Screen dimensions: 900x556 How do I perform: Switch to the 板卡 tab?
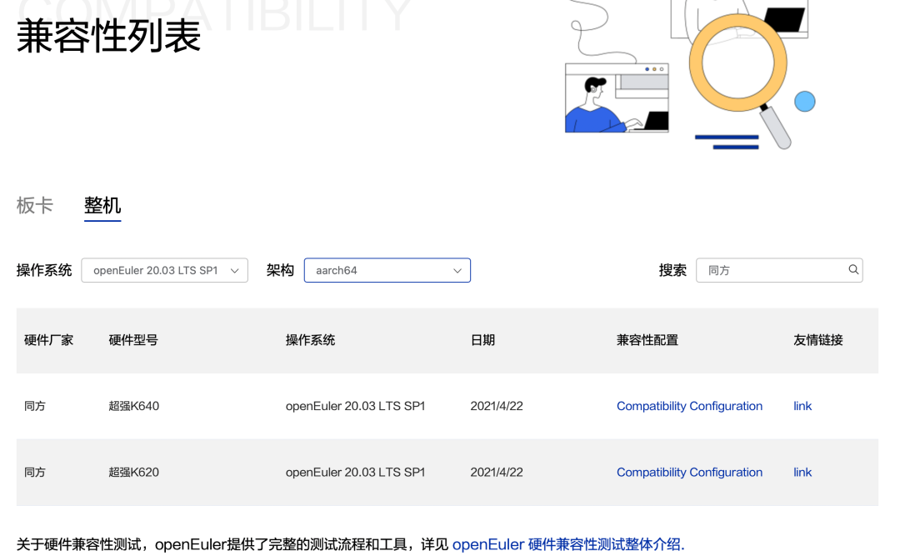point(34,205)
